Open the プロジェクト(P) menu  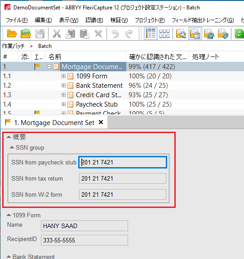pyautogui.click(x=150, y=20)
